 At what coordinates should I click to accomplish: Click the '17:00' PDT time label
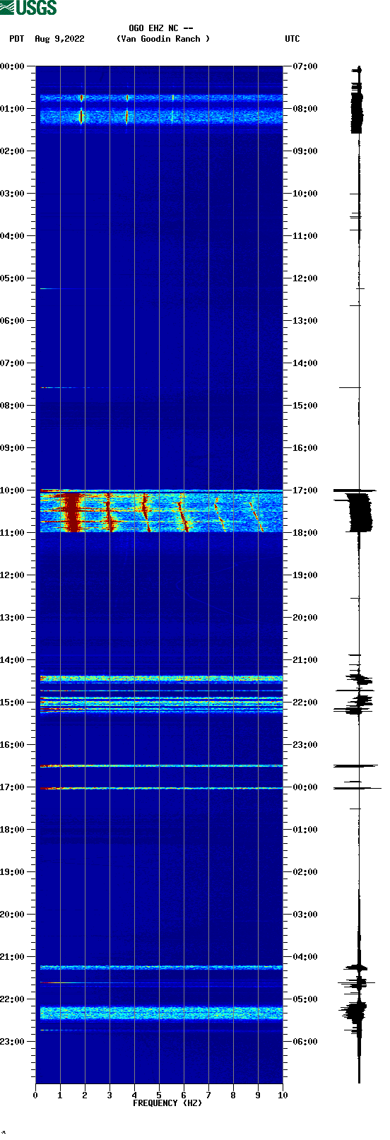(12, 787)
